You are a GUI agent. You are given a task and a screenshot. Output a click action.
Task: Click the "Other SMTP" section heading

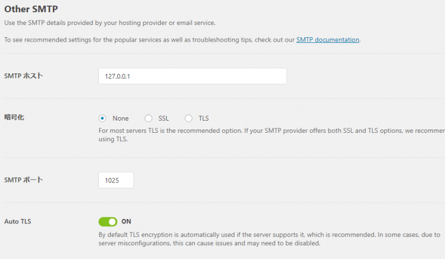click(x=31, y=9)
